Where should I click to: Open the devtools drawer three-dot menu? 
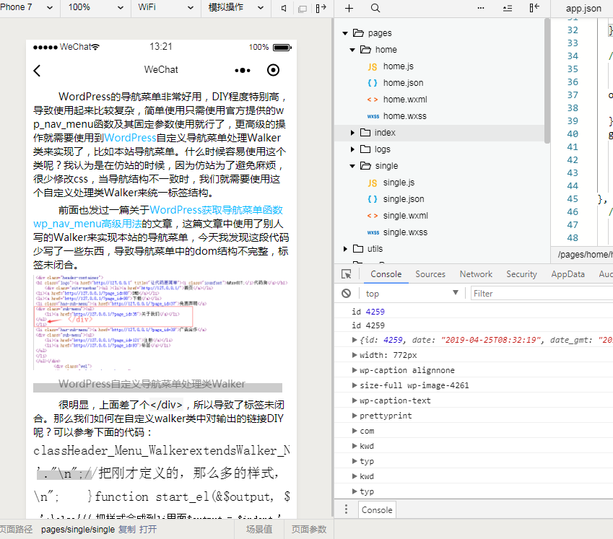[x=346, y=509]
